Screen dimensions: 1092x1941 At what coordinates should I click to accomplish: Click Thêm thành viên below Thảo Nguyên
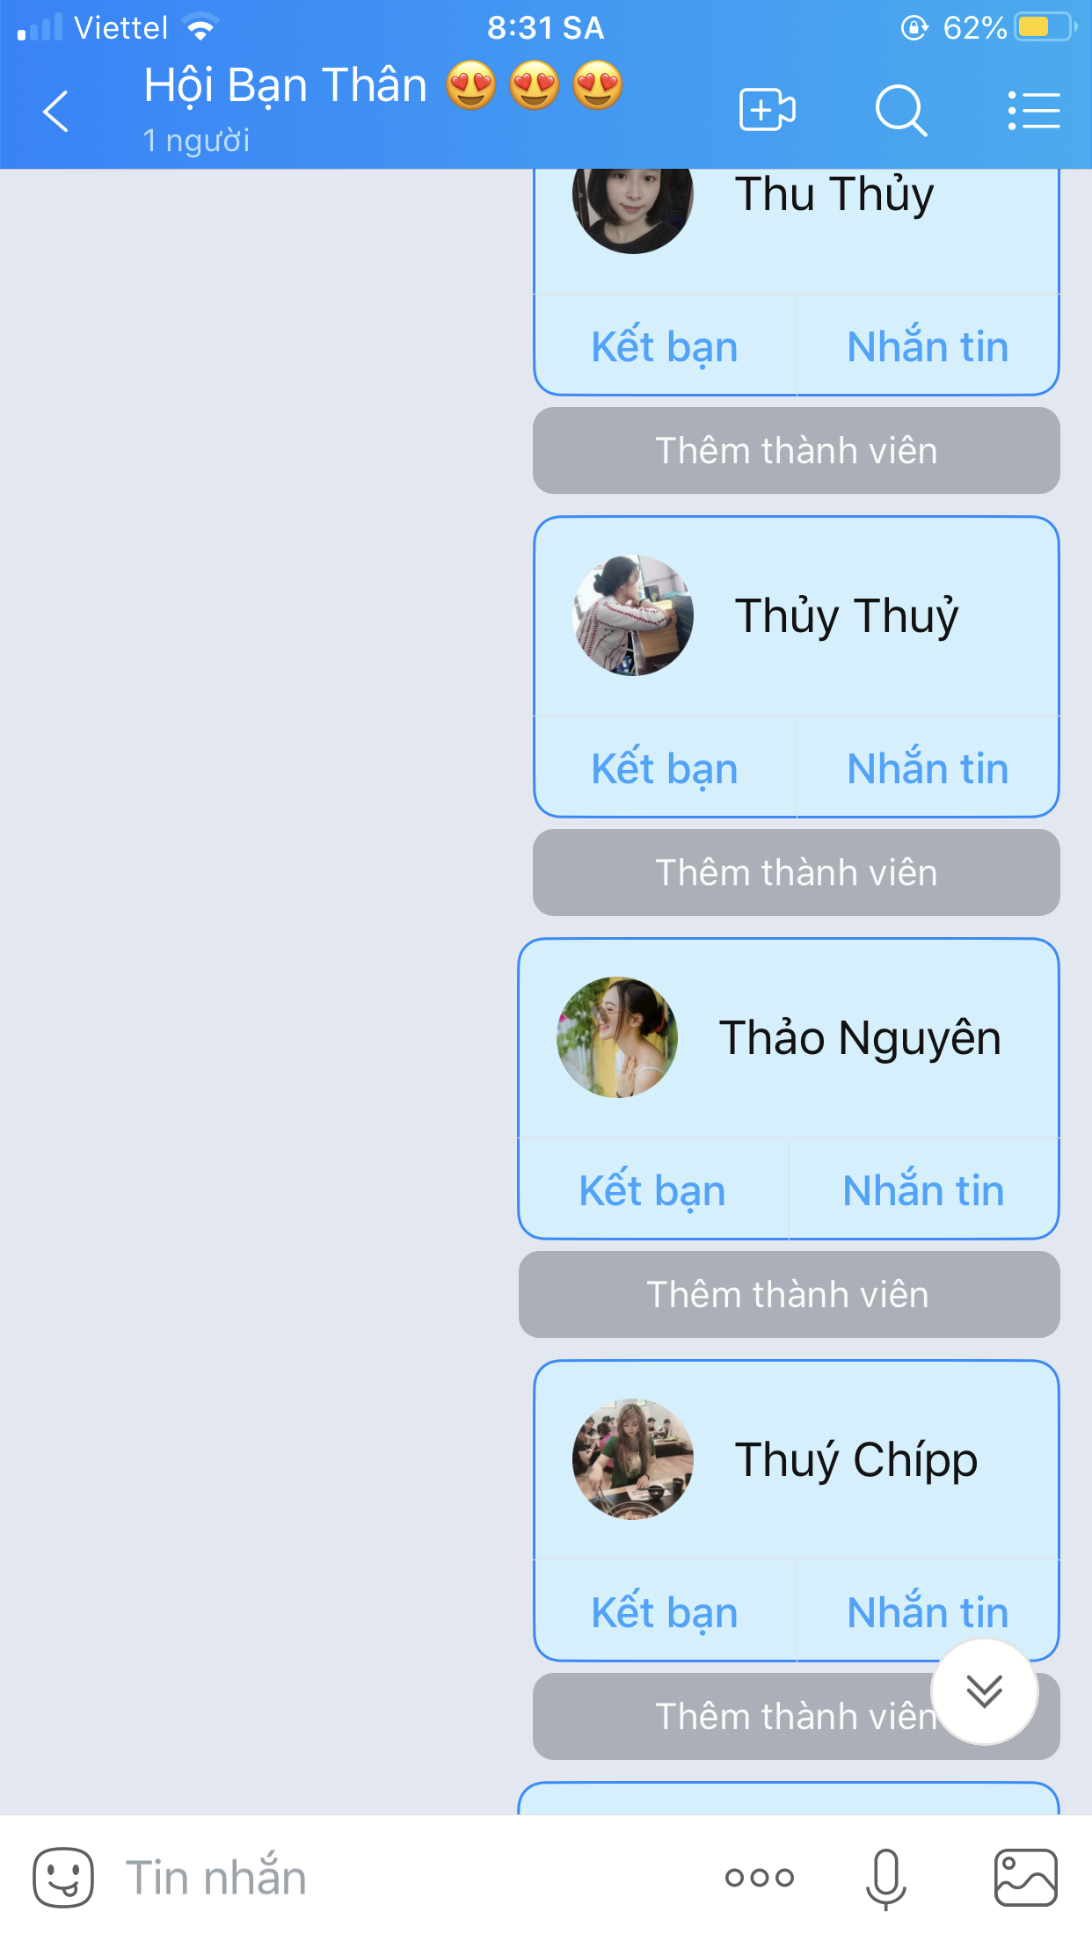(789, 1295)
